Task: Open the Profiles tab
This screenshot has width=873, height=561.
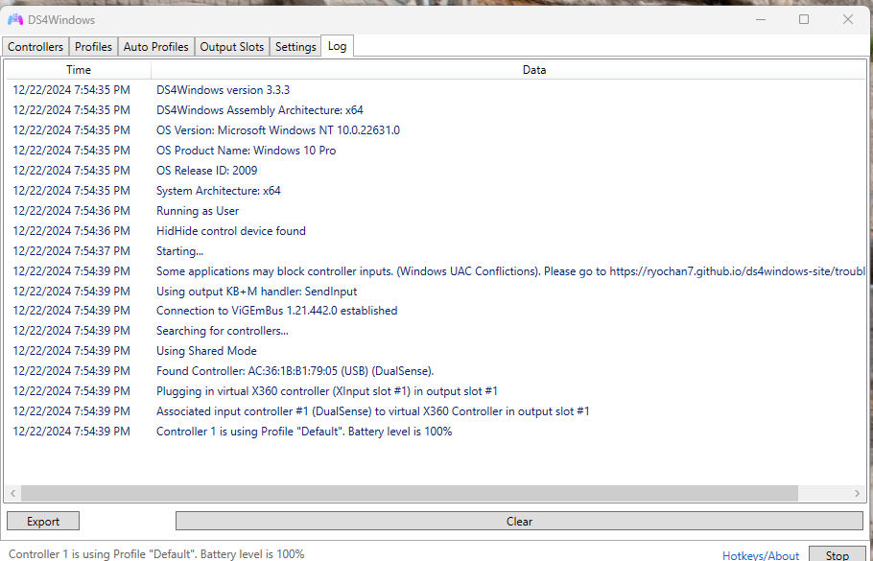Action: pos(93,47)
